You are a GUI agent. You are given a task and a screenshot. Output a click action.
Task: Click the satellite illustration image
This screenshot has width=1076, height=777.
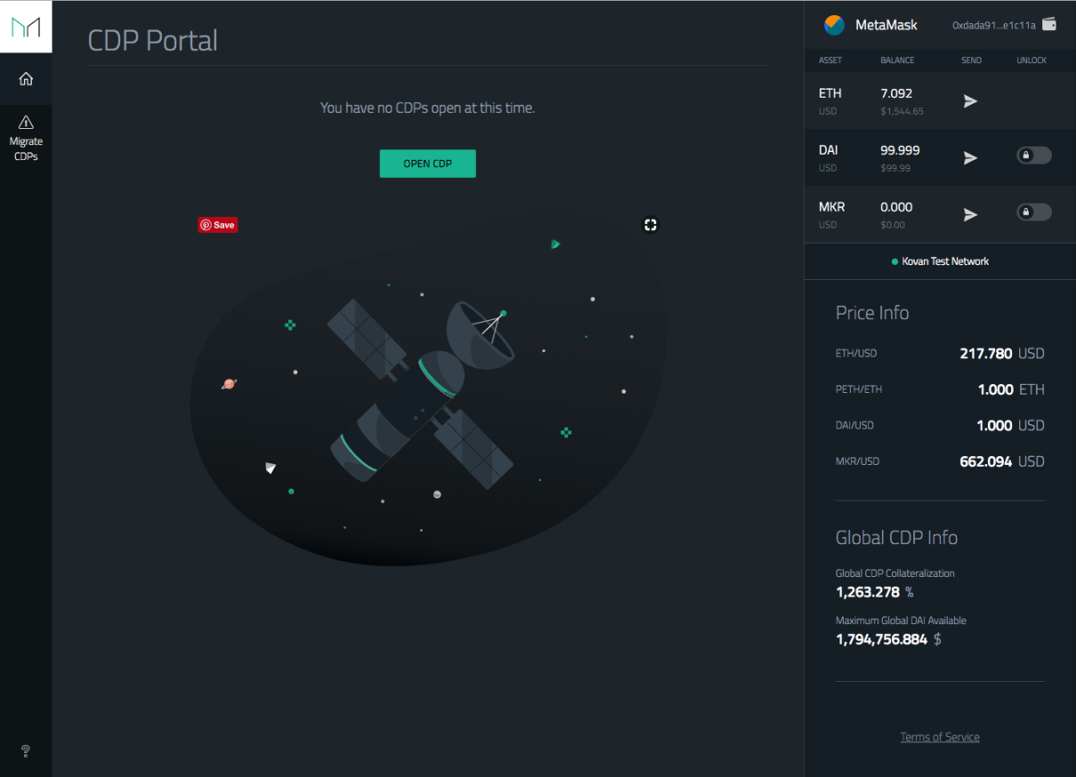tap(427, 400)
